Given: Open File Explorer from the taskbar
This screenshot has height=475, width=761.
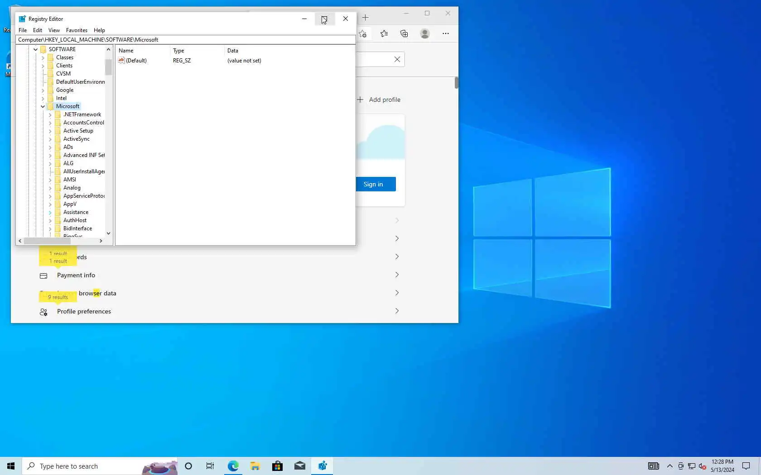Looking at the screenshot, I should click(255, 466).
